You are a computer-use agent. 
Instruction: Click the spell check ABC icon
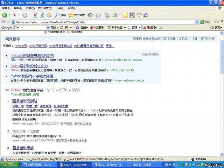[x=109, y=27]
